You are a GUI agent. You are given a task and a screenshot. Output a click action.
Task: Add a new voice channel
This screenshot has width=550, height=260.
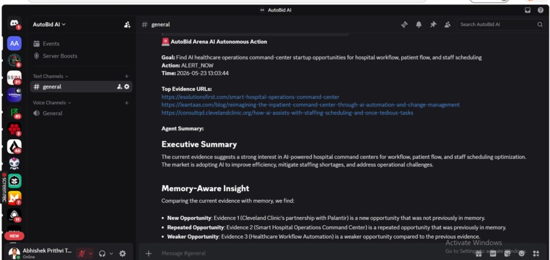[127, 103]
